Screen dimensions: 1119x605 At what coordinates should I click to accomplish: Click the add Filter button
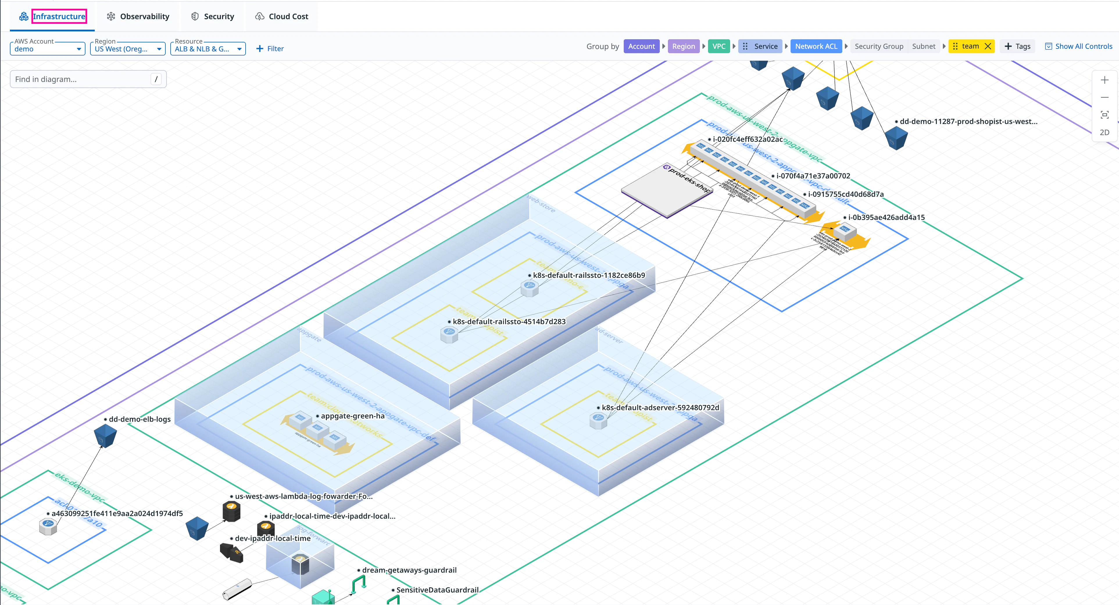(270, 49)
